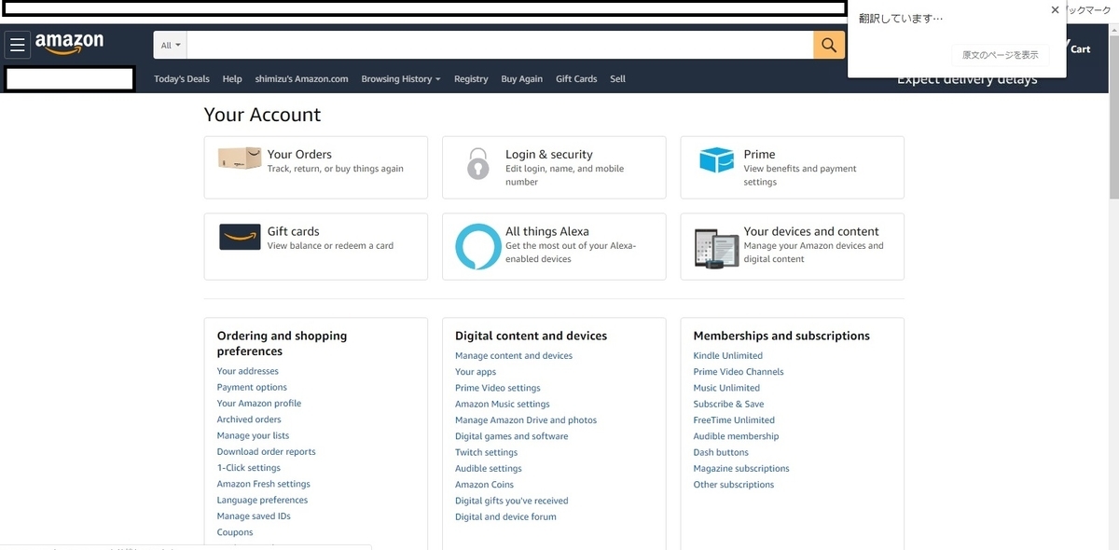Open Payment options link
The width and height of the screenshot is (1119, 550).
coord(252,387)
